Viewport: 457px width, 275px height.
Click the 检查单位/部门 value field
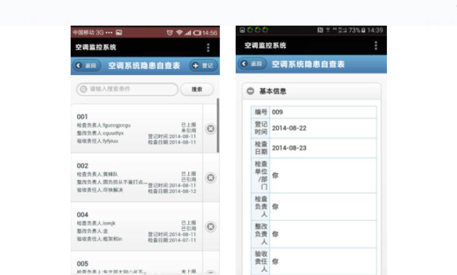(x=323, y=176)
